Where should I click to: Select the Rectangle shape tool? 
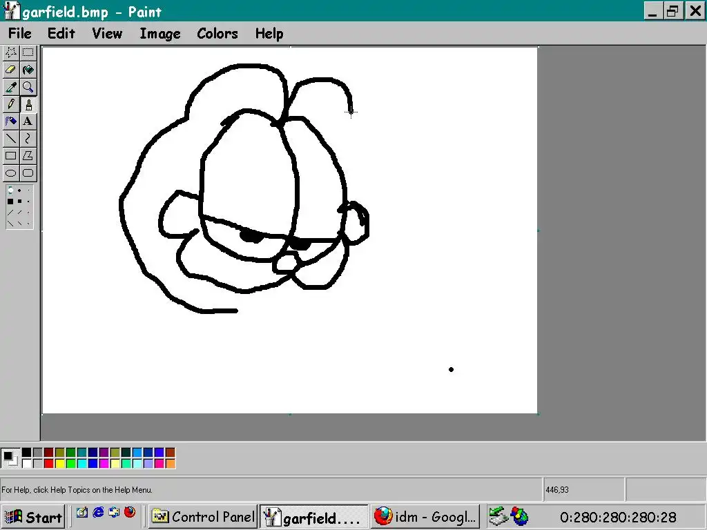[x=11, y=156]
